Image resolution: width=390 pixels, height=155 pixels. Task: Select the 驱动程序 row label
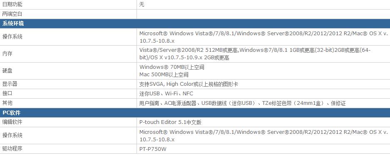coord(12,149)
